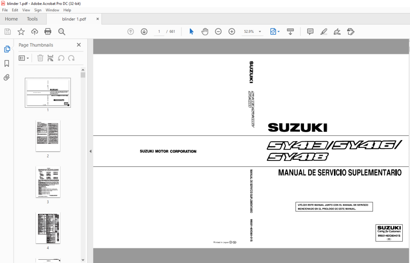Click Fit page scrolling mode icon
The image size is (410, 263).
point(273,32)
